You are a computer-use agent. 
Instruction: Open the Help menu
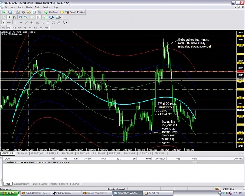coord(56,7)
